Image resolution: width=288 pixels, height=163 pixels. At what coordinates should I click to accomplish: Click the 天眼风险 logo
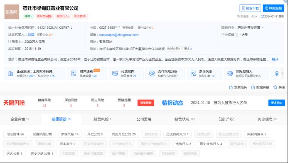point(14,103)
